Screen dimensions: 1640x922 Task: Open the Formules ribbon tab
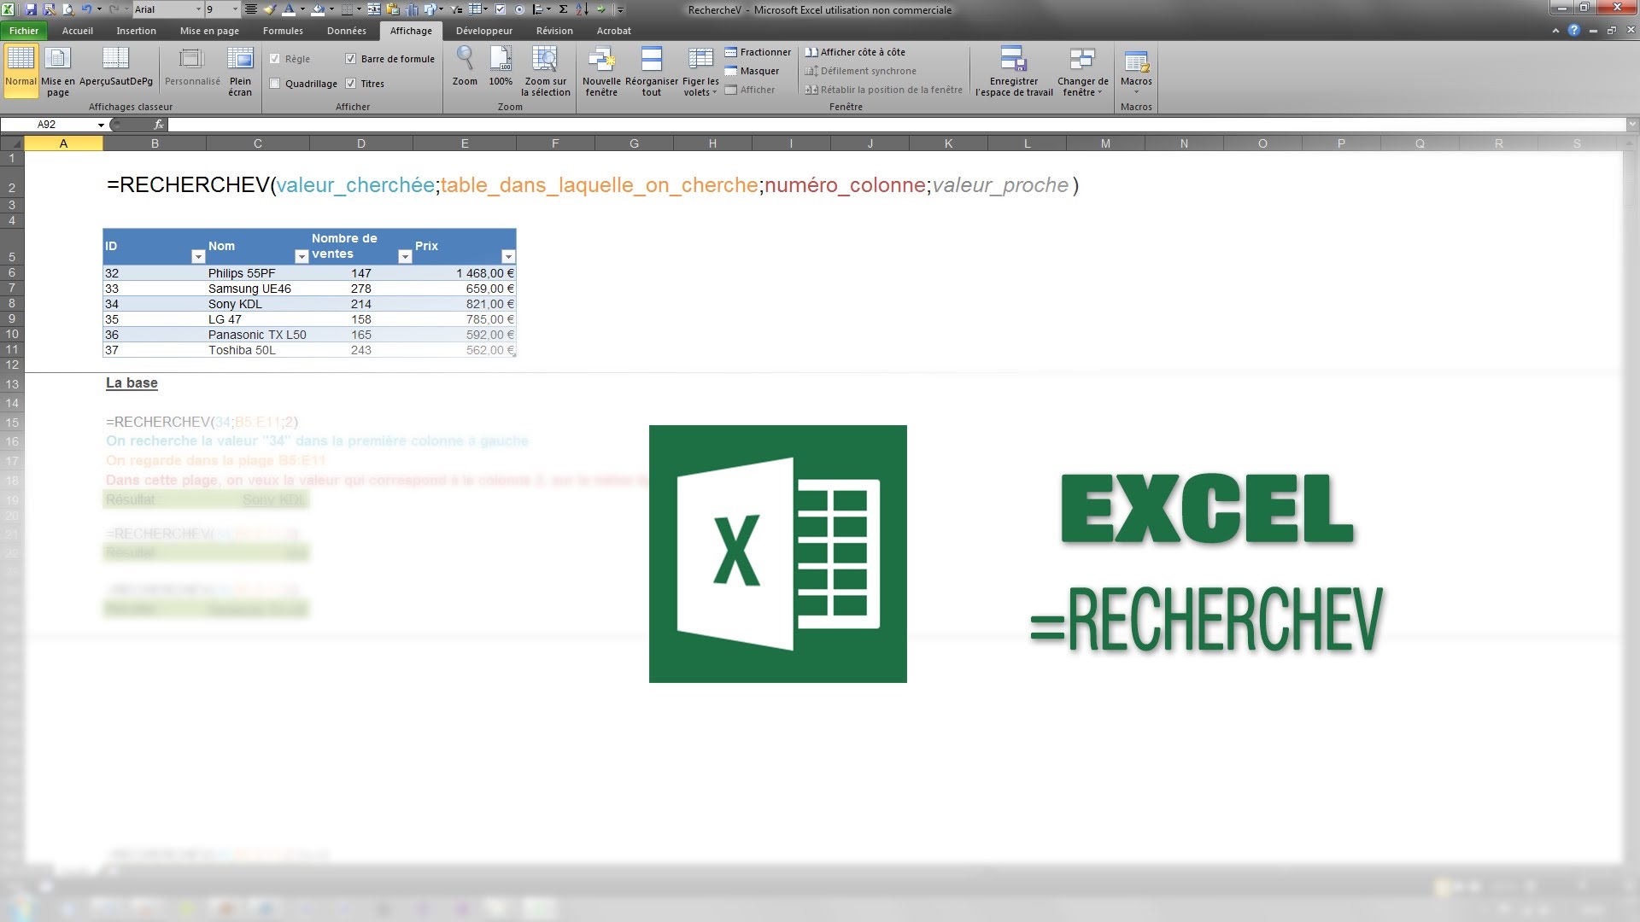point(283,31)
